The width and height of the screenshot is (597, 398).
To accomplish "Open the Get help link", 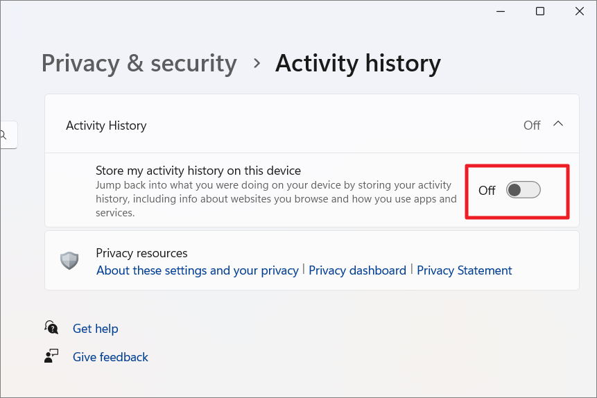I will pyautogui.click(x=96, y=329).
